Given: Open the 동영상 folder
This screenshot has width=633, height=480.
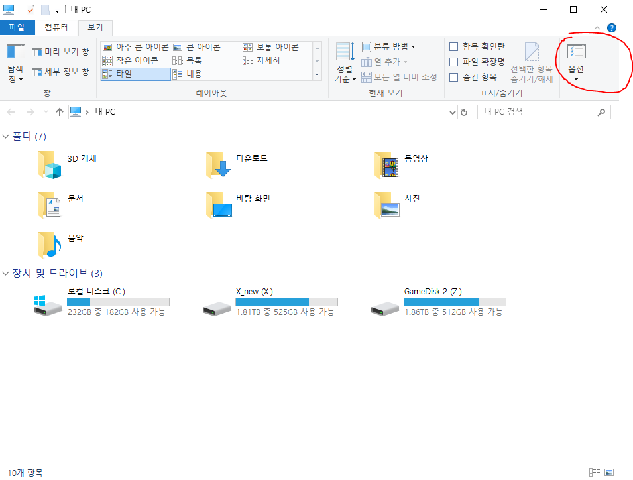Looking at the screenshot, I should click(401, 164).
